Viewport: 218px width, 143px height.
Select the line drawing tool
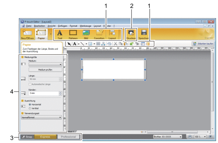tap(82, 44)
